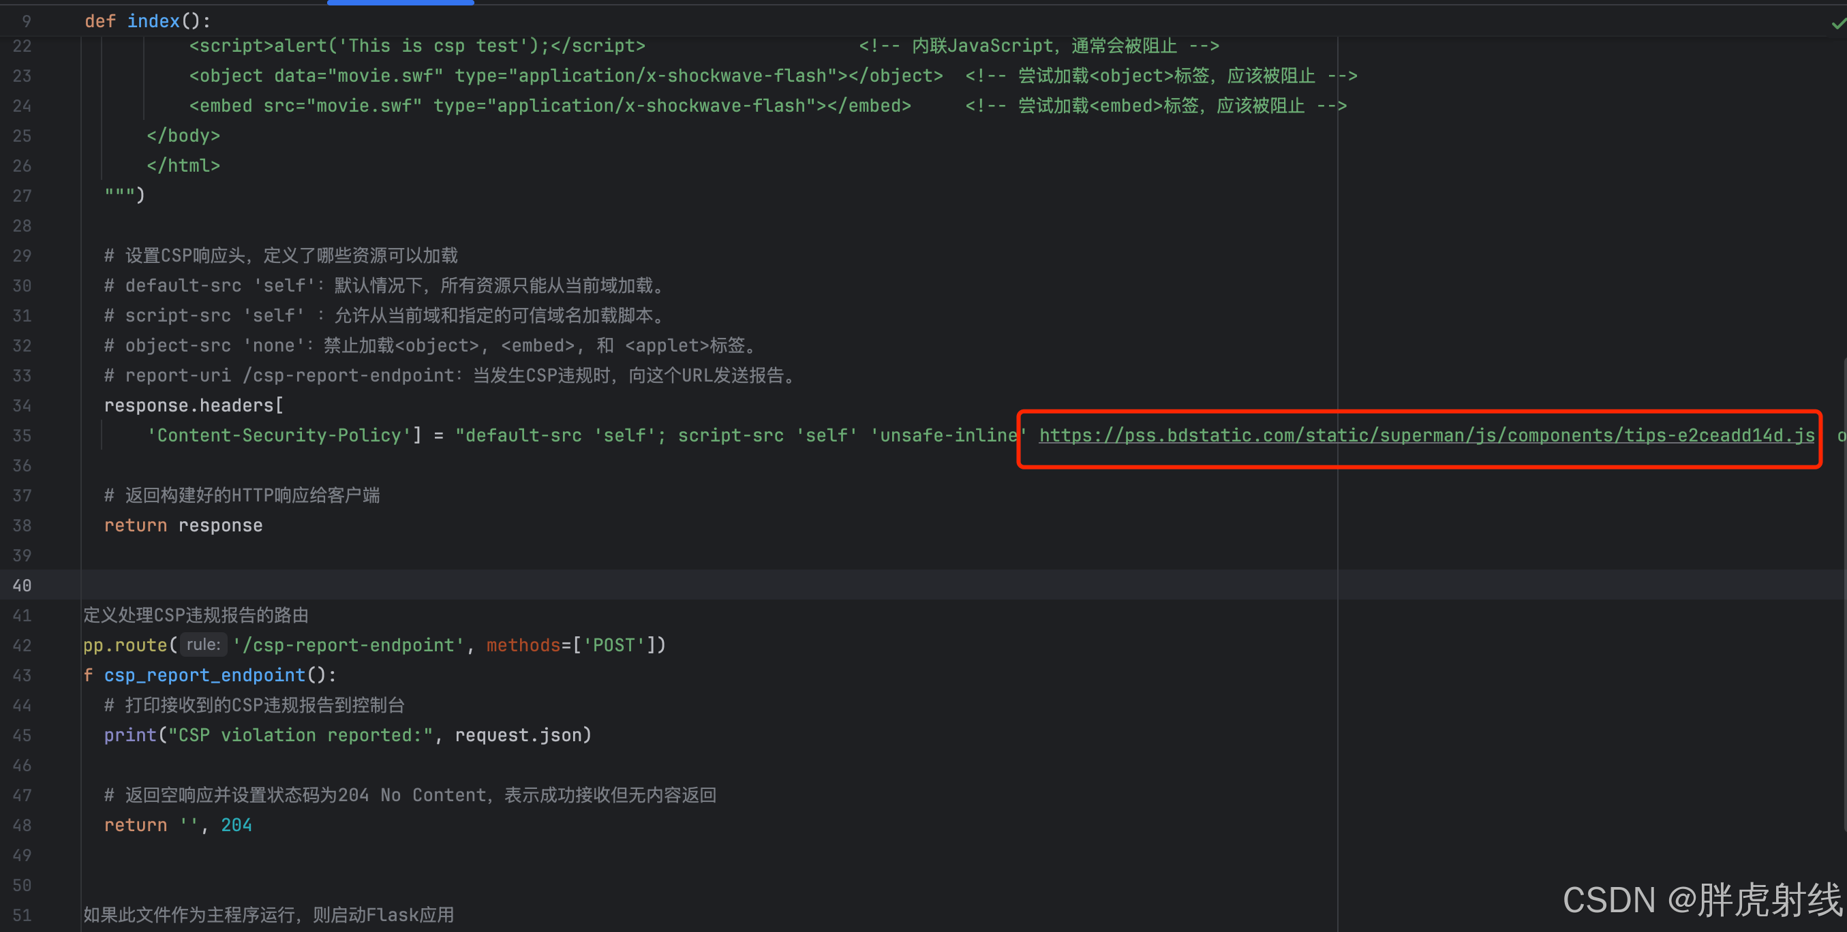Click the csp_report_endpoint function name
This screenshot has width=1847, height=932.
(x=205, y=675)
